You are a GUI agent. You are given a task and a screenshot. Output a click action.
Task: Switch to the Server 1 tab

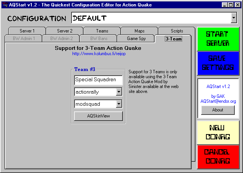tap(27, 31)
